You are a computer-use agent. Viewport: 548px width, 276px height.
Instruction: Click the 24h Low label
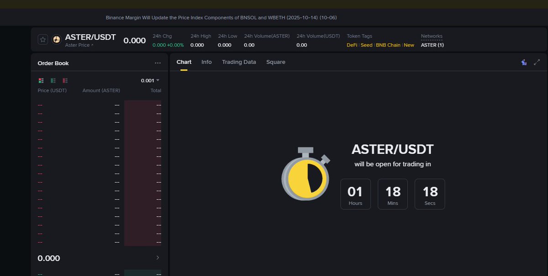(x=227, y=36)
